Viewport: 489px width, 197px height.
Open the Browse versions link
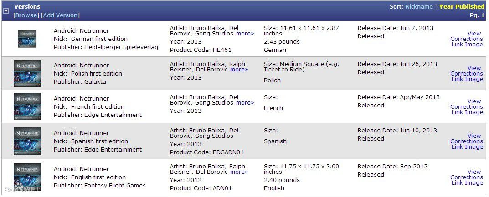pos(26,15)
